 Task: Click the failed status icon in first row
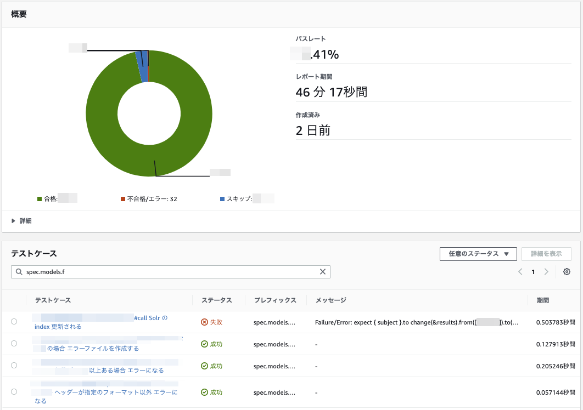point(204,322)
